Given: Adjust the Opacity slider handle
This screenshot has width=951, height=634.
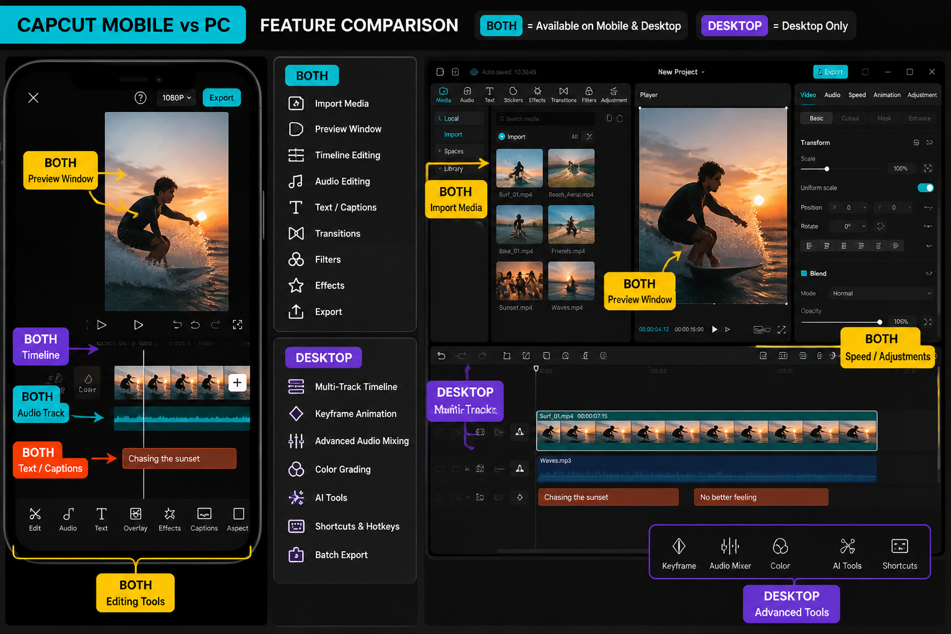Looking at the screenshot, I should coord(879,322).
